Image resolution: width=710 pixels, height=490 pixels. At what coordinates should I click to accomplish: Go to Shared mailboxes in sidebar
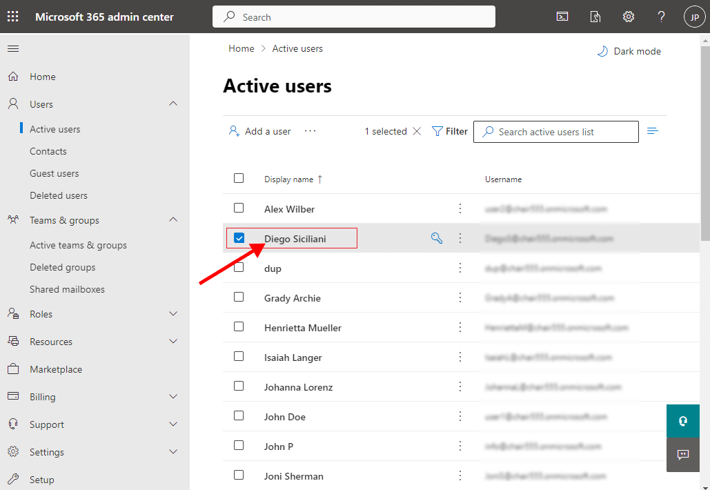coord(67,289)
